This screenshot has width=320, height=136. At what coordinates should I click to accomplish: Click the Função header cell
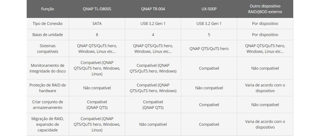tap(47, 9)
